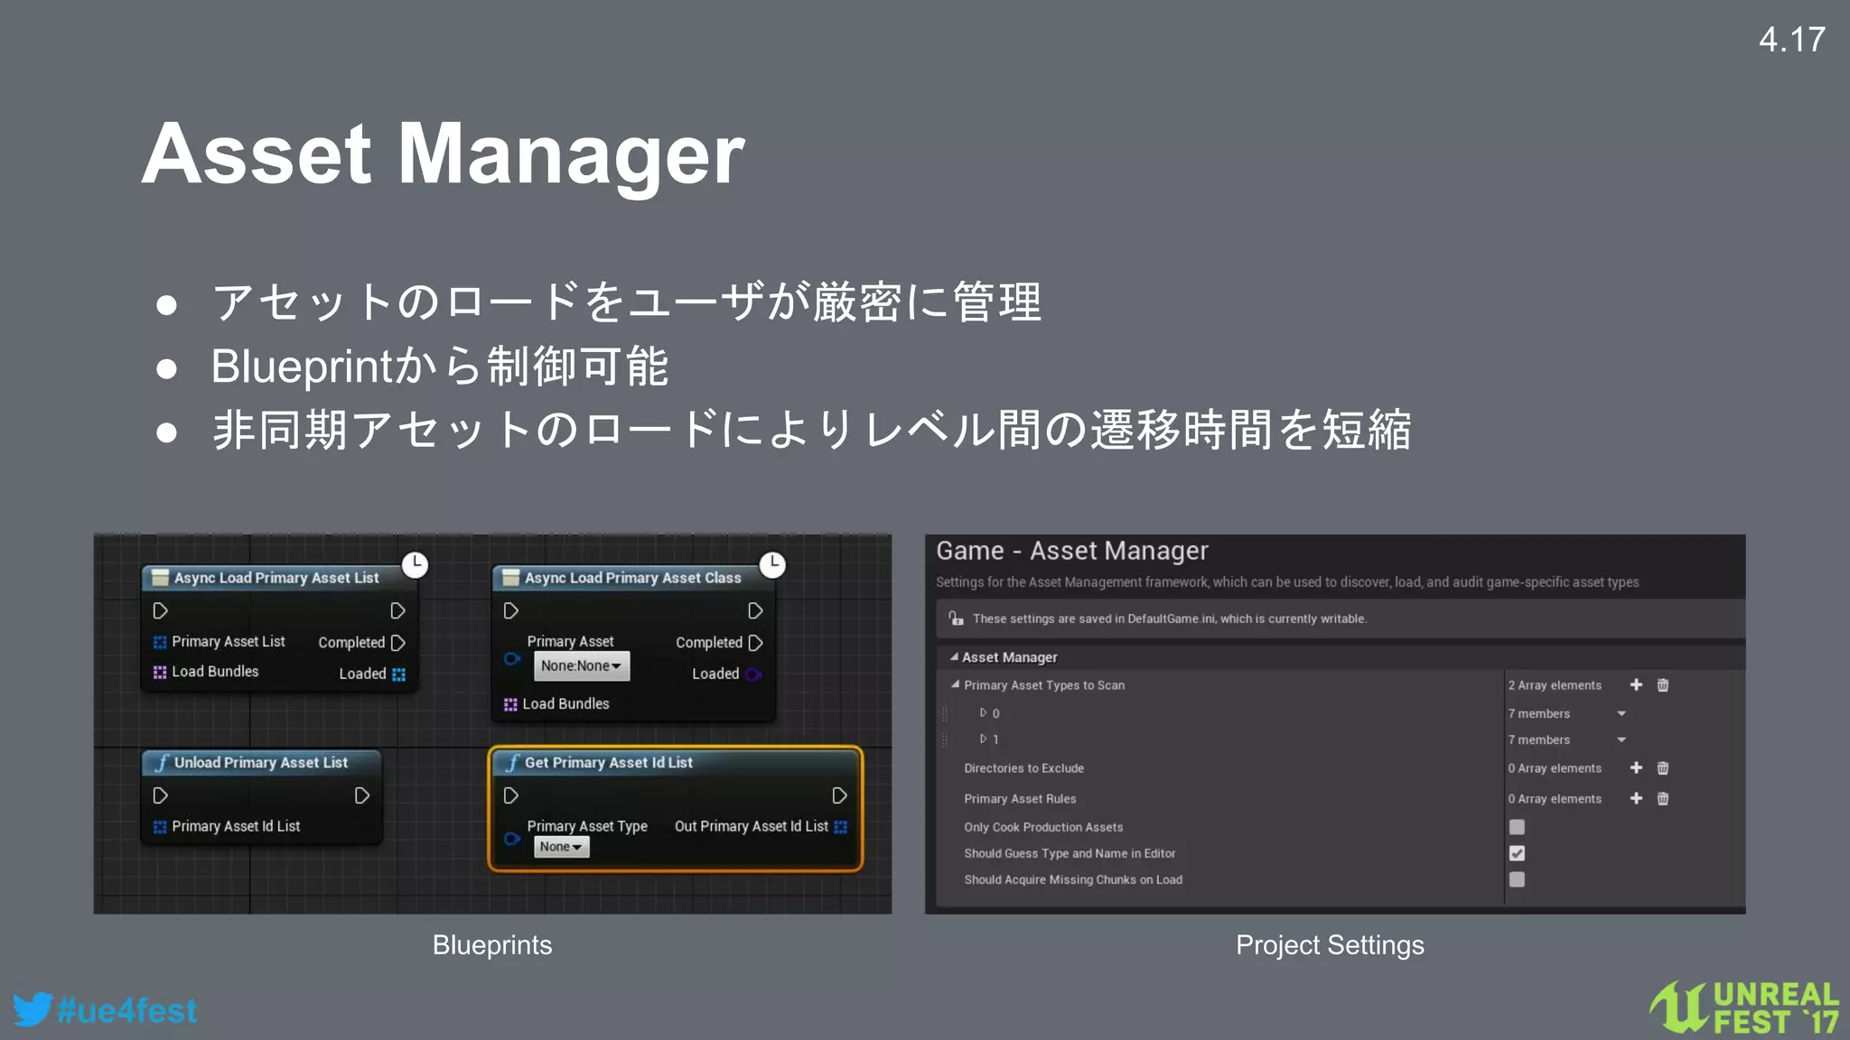Click Loaded purple output pin on Asset Class node
The height and width of the screenshot is (1040, 1850).
click(x=753, y=674)
